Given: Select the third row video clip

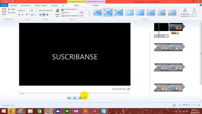Looking at the screenshot, I should coord(169,67).
